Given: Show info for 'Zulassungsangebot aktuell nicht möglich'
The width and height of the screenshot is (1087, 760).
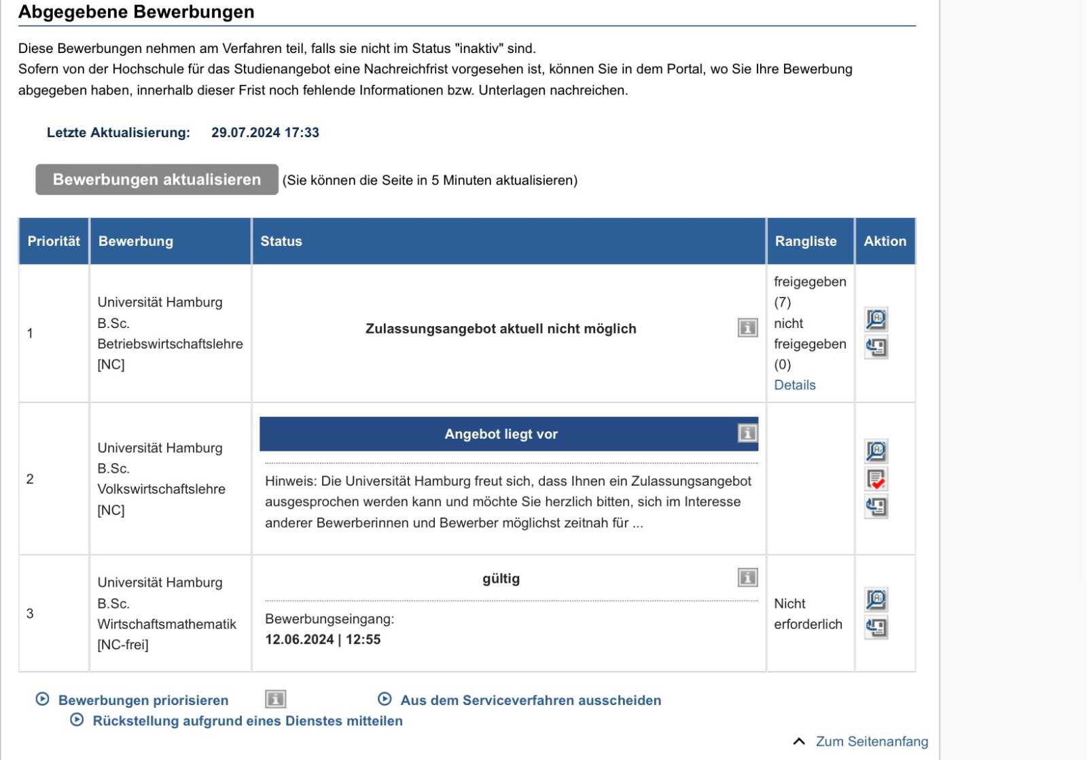Looking at the screenshot, I should pyautogui.click(x=747, y=328).
